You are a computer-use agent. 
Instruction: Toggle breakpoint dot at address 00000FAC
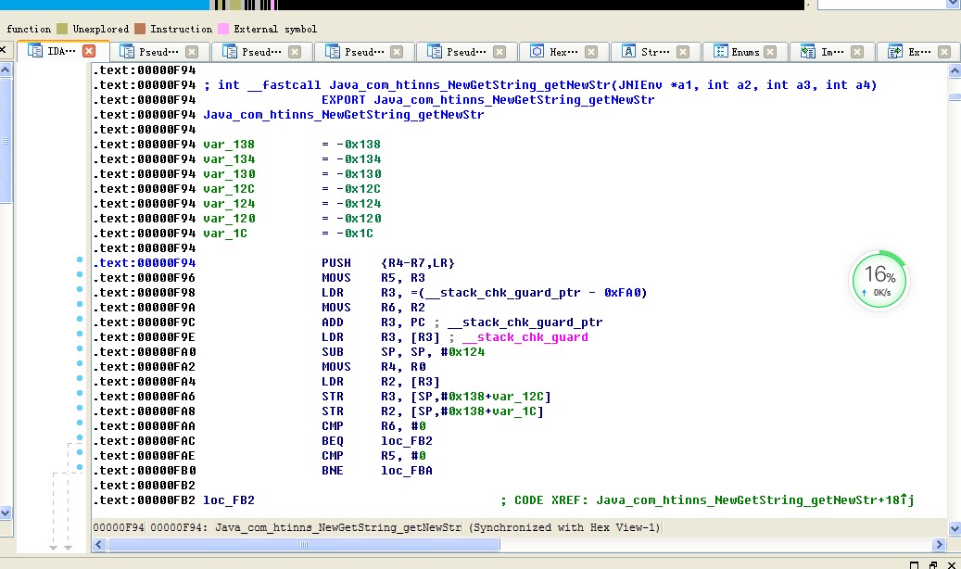pyautogui.click(x=80, y=437)
